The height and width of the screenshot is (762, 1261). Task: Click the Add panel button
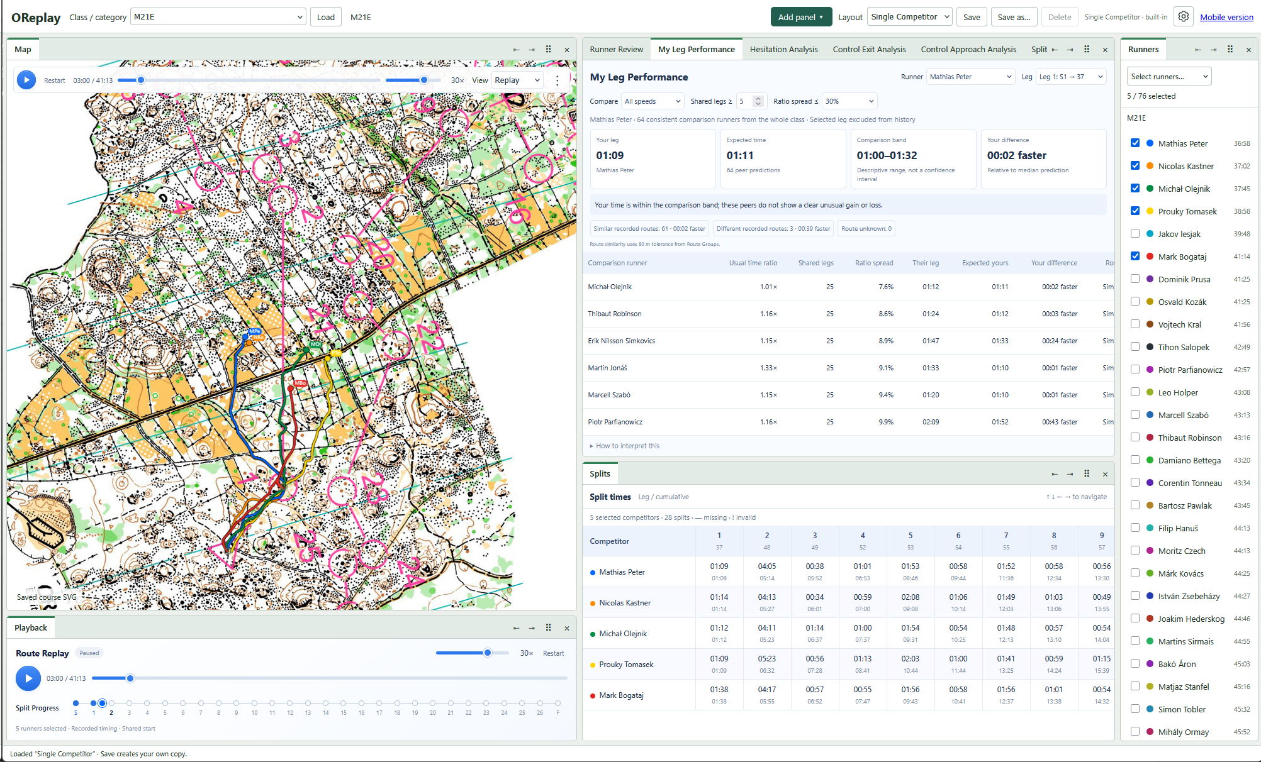801,17
